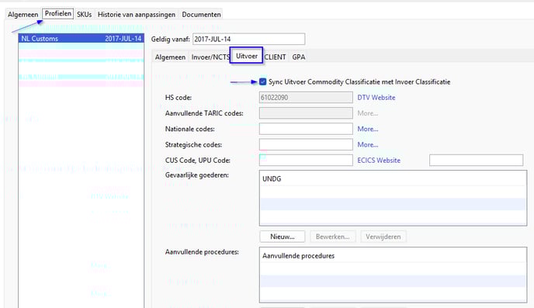Click More link beside Nationale codes

tap(368, 129)
